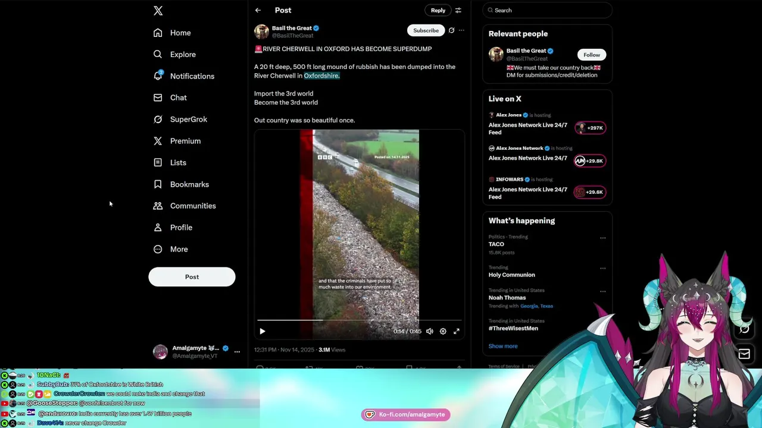Click the 3.1M Views count

tap(332, 350)
